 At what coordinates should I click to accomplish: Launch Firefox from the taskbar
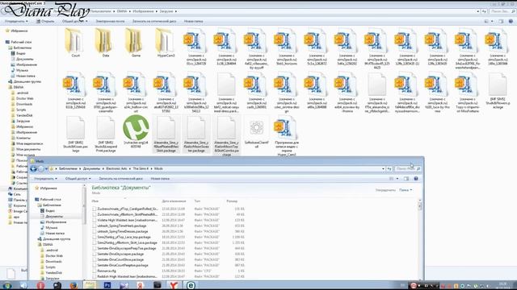click(x=74, y=285)
